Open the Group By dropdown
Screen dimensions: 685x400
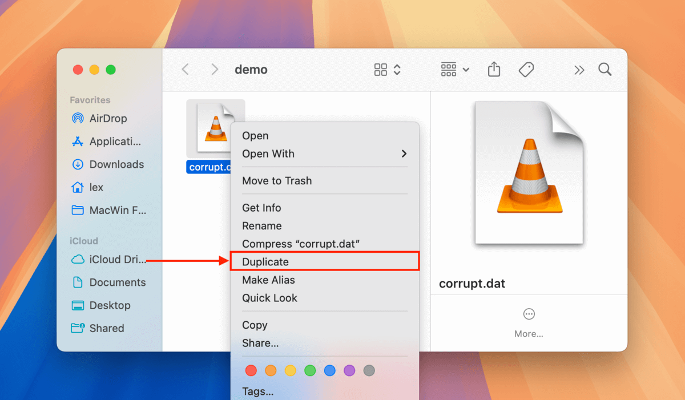(x=456, y=70)
